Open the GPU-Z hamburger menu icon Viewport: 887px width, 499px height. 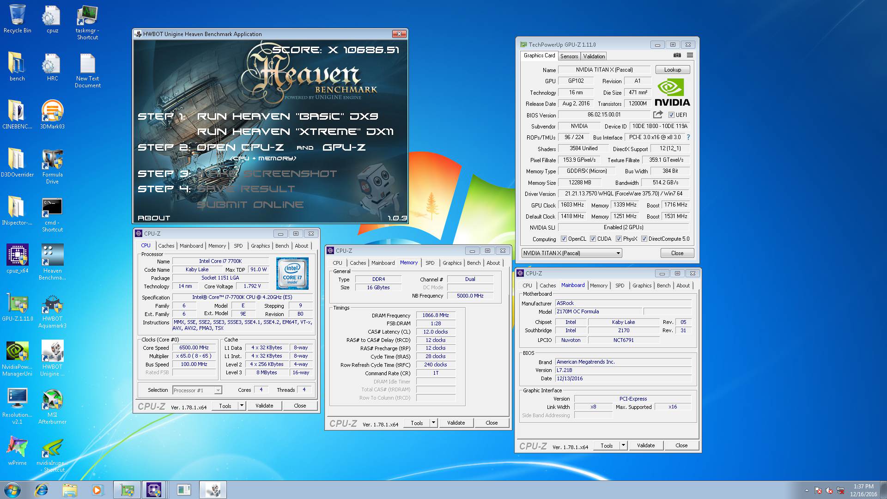690,55
